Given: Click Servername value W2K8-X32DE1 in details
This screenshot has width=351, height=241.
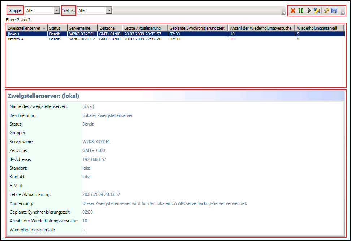Looking at the screenshot, I should (96, 142).
